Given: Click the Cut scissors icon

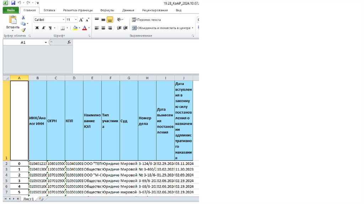Looking at the screenshot, I should tap(23, 18).
